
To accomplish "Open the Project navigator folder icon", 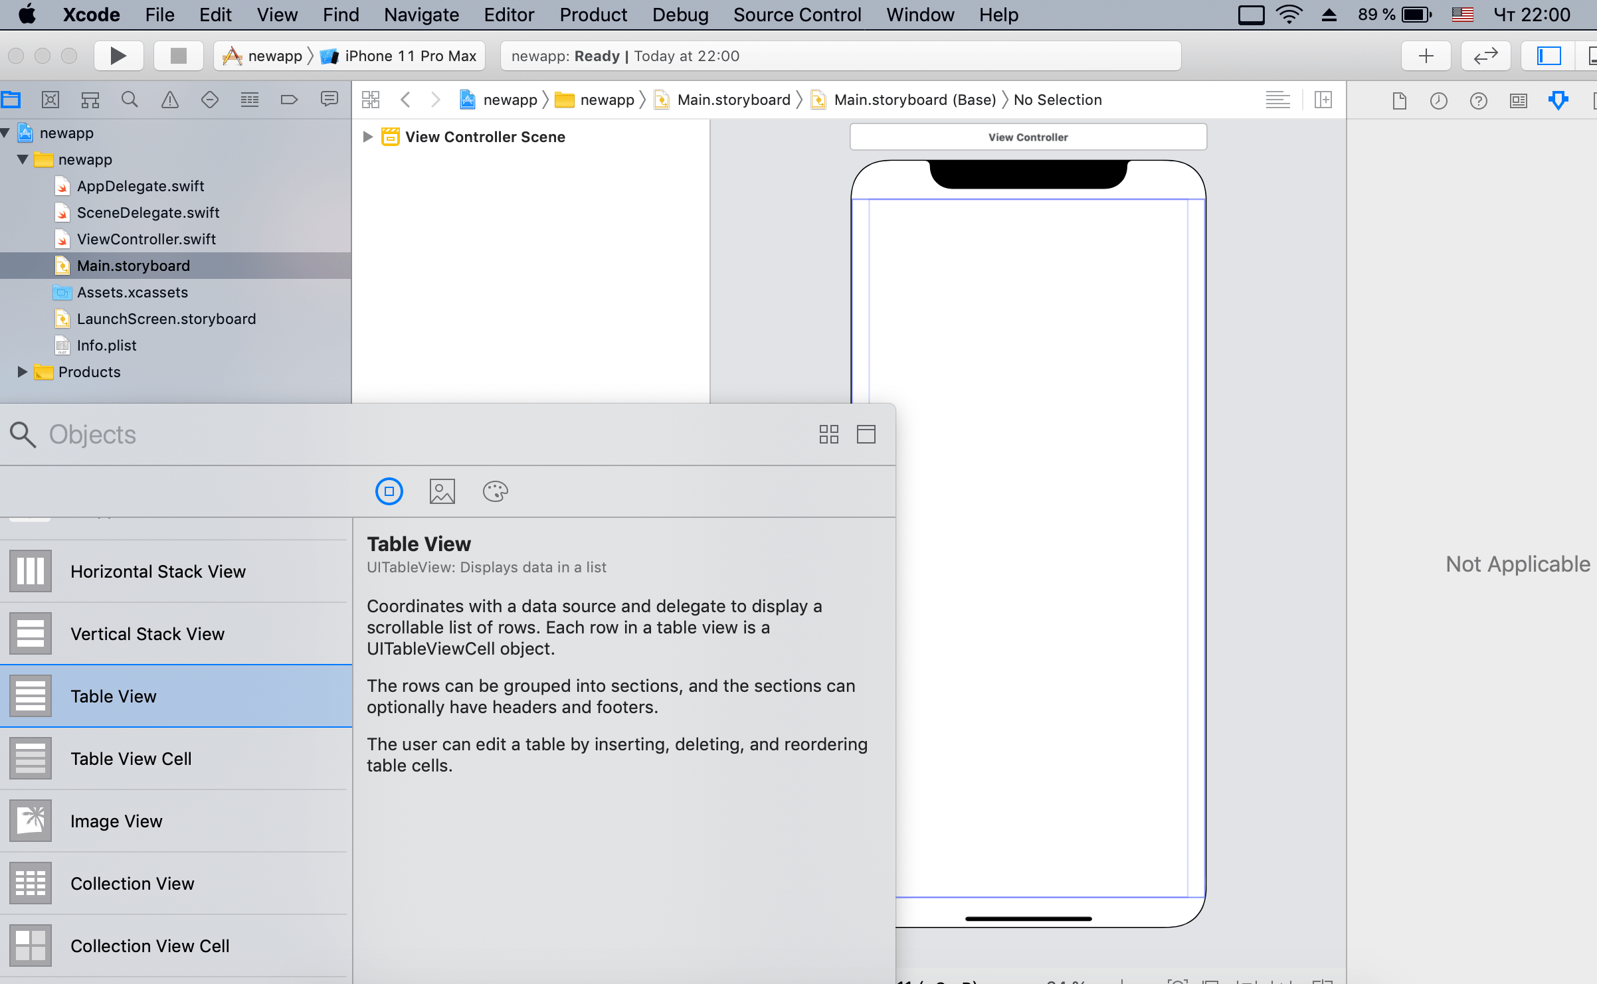I will (x=11, y=100).
